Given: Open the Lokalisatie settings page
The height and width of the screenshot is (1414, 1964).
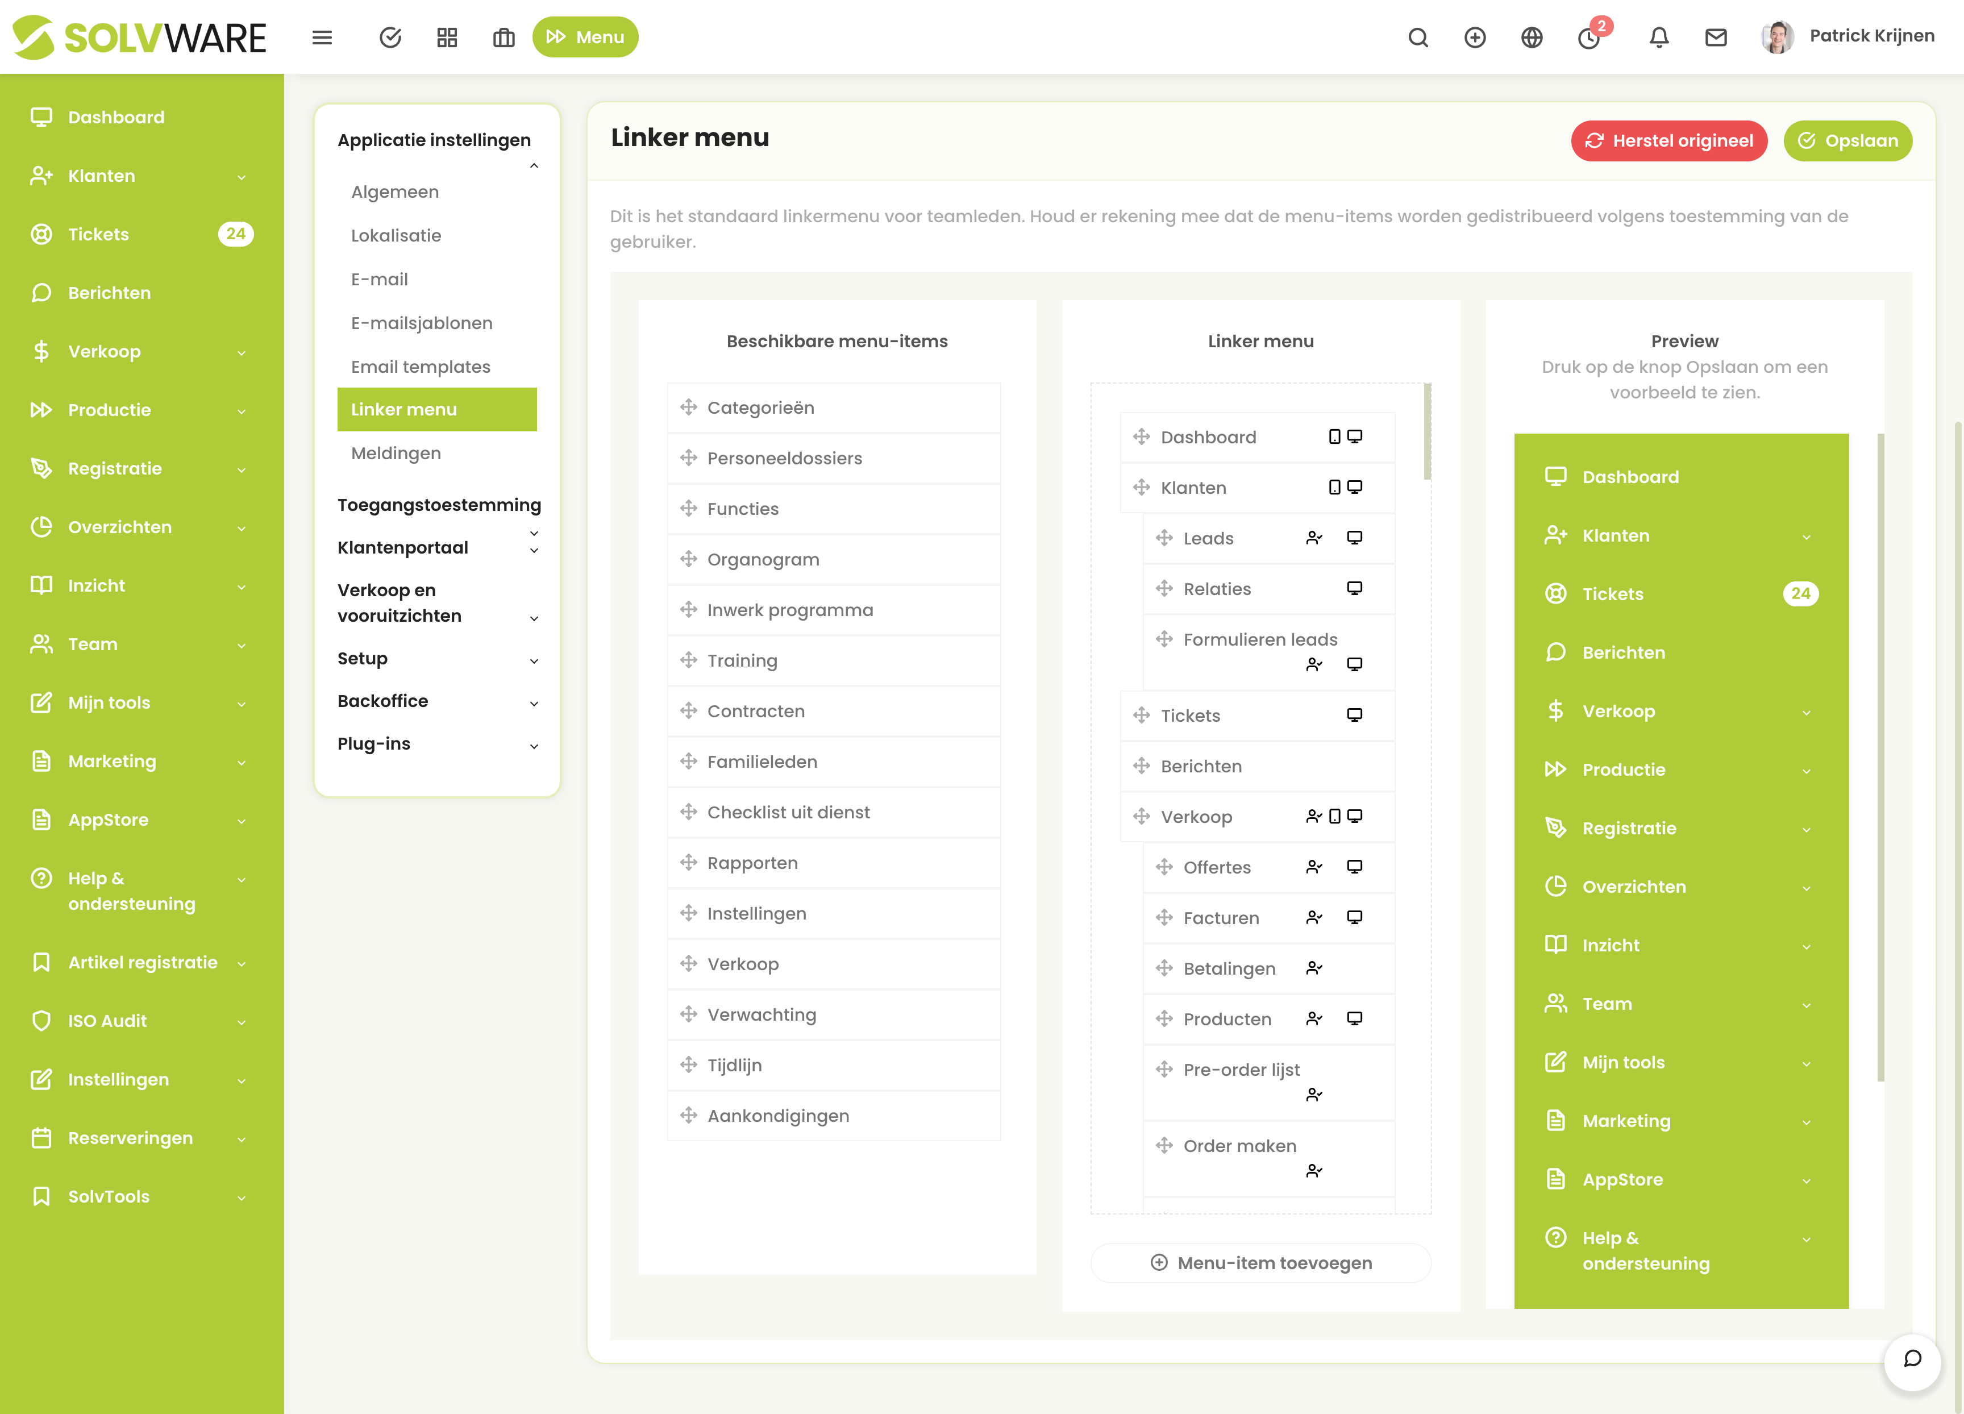Looking at the screenshot, I should 396,235.
